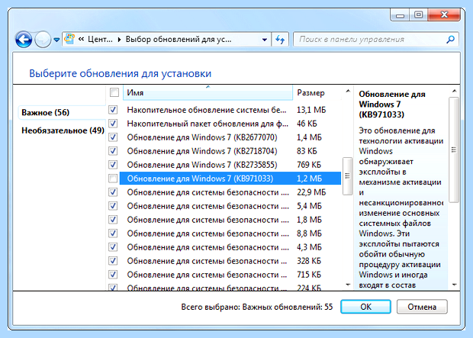Sort by the 'Имя' column header
Image resolution: width=473 pixels, height=338 pixels.
click(208, 92)
